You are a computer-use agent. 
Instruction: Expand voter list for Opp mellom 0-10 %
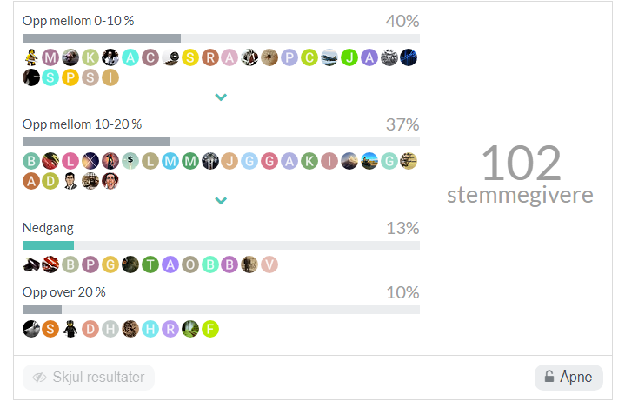tap(221, 97)
